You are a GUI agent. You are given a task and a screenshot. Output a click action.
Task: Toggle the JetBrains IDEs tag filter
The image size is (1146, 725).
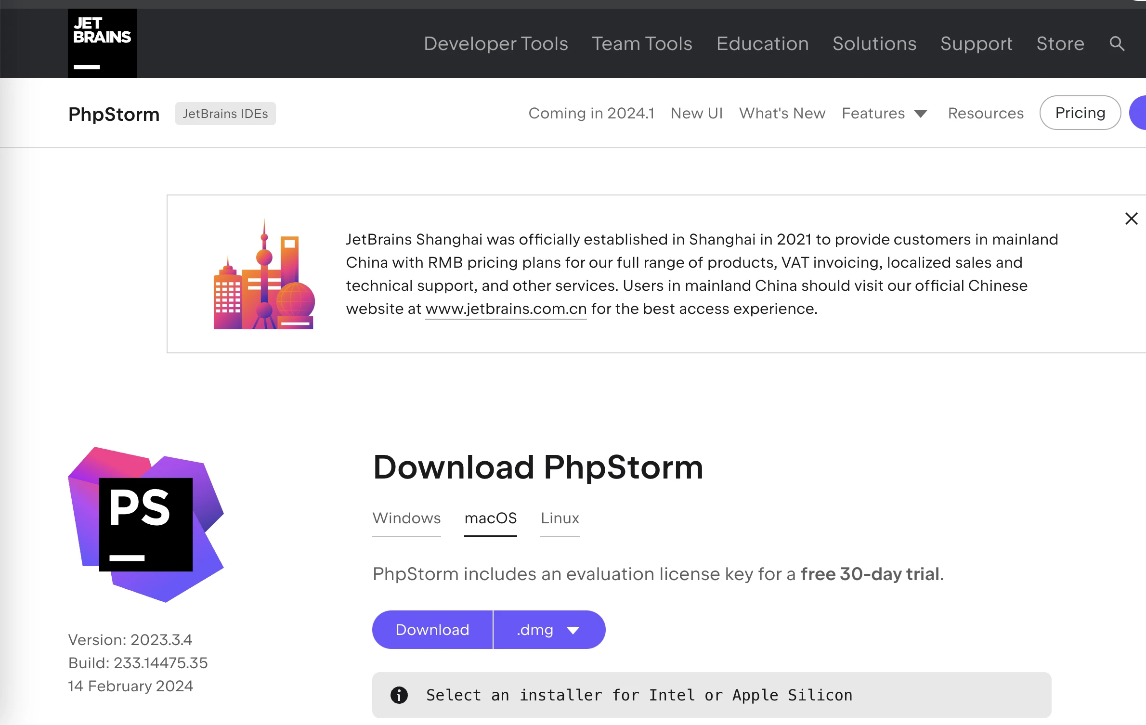point(225,113)
